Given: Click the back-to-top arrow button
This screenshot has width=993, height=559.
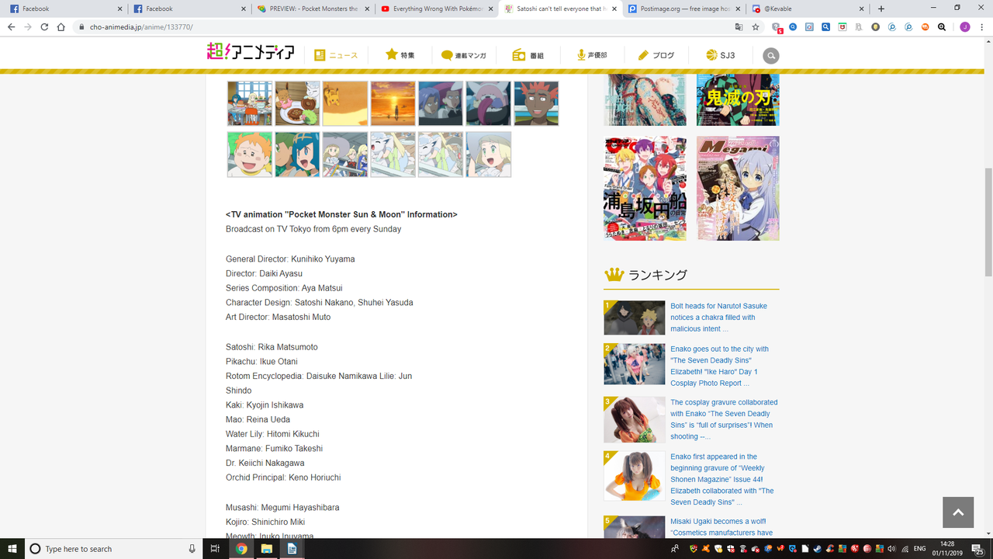Looking at the screenshot, I should 957,512.
